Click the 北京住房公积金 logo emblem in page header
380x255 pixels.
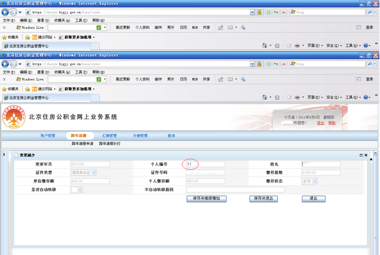click(x=15, y=117)
